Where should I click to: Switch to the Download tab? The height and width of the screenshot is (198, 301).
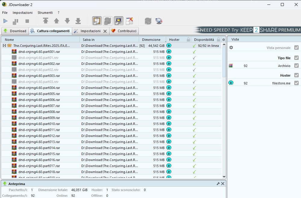click(x=15, y=31)
